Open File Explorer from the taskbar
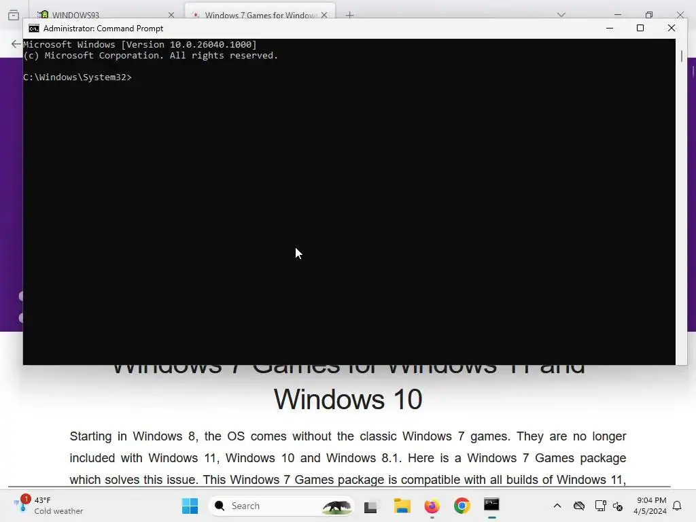The height and width of the screenshot is (522, 696). [x=402, y=506]
